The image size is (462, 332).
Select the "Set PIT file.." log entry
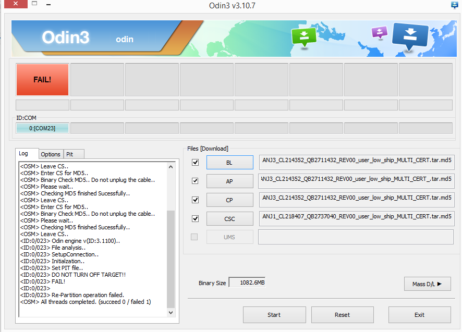pos(52,268)
